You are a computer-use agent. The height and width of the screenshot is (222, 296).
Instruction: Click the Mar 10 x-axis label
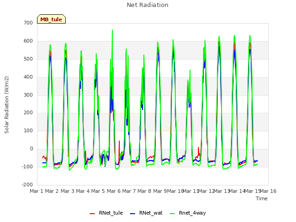pos(175,191)
